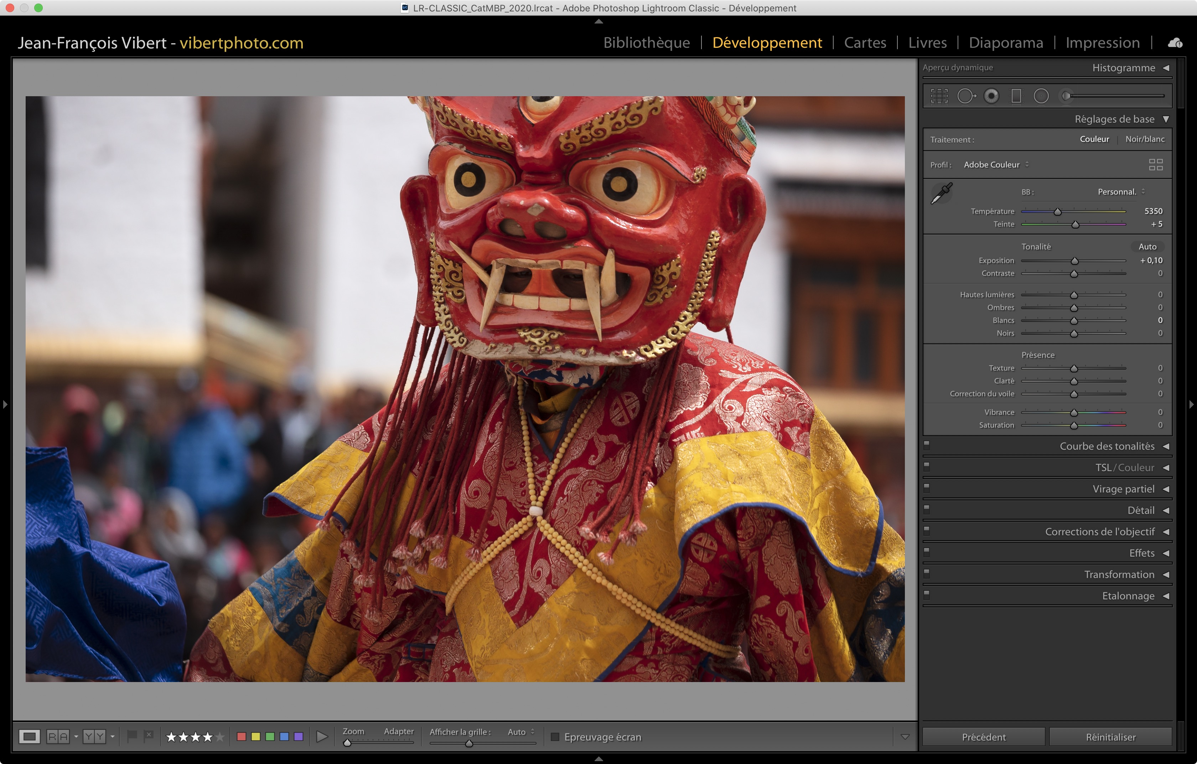Screen dimensions: 1197x764
Task: Open the profile browser grid icon
Action: [1156, 165]
